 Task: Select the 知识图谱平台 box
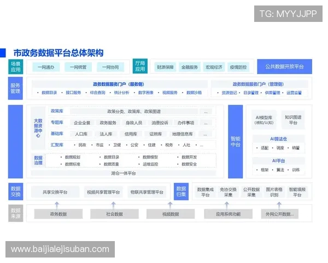tap(293, 120)
